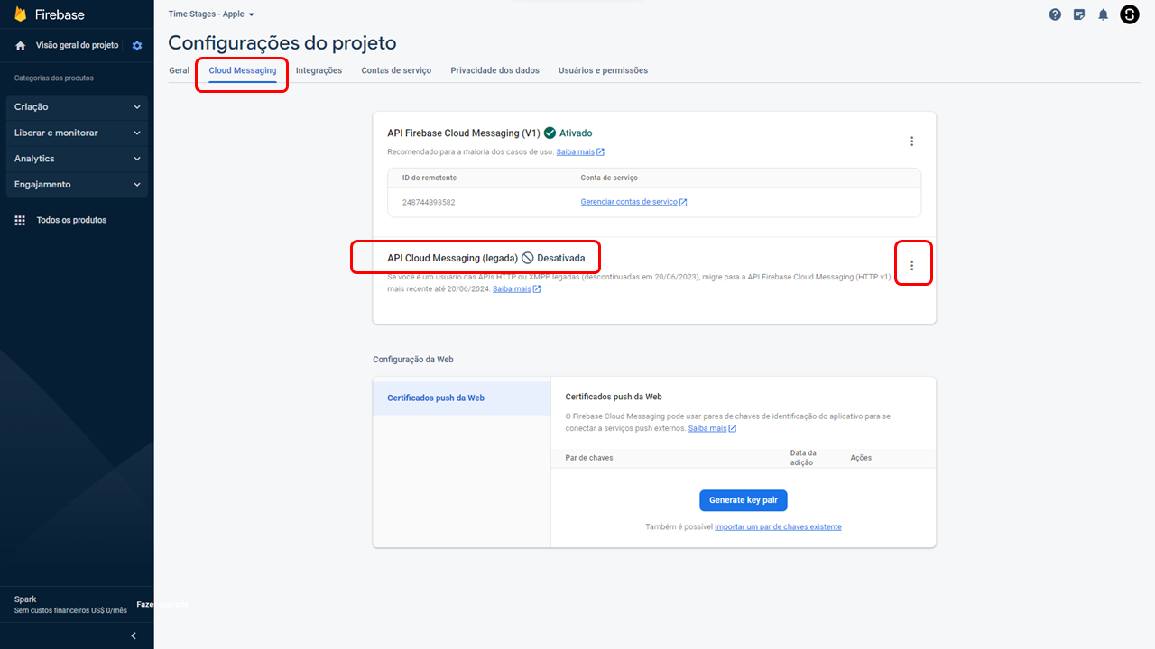Open the release notes icon in top bar

[x=1079, y=14]
